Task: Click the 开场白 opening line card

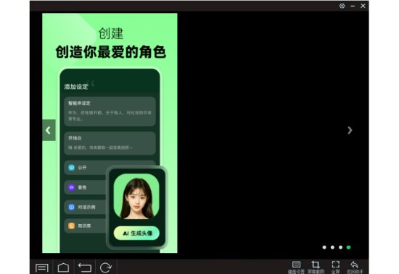Action: coord(110,143)
